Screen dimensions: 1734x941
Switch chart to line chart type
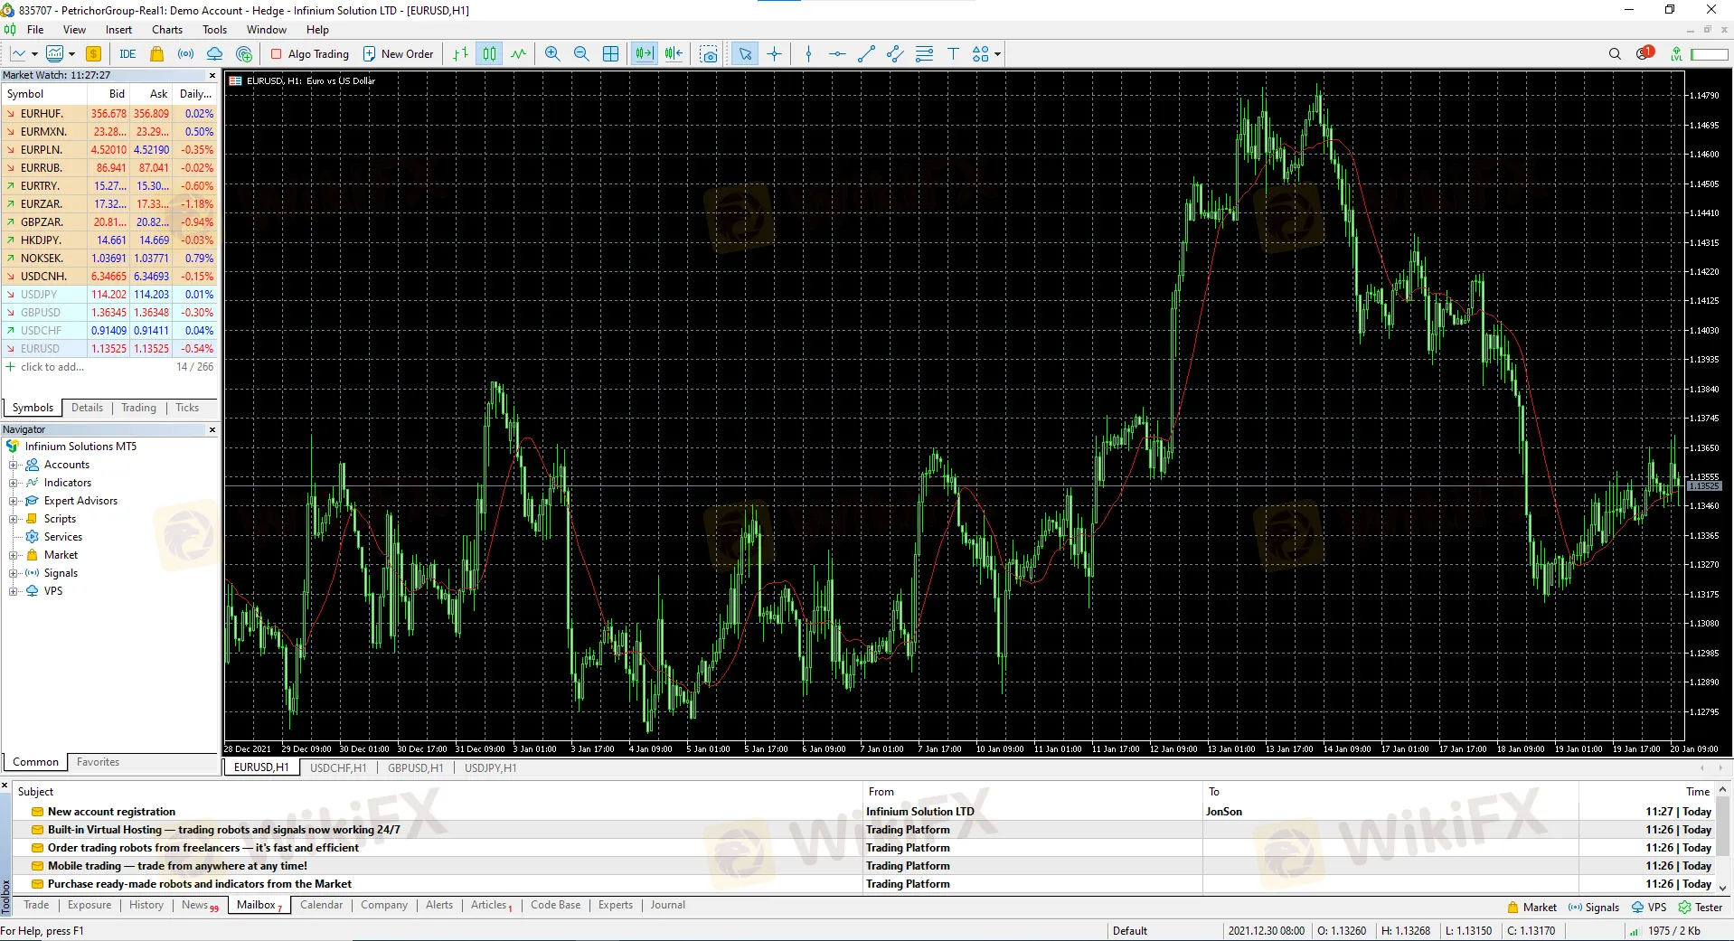click(518, 54)
